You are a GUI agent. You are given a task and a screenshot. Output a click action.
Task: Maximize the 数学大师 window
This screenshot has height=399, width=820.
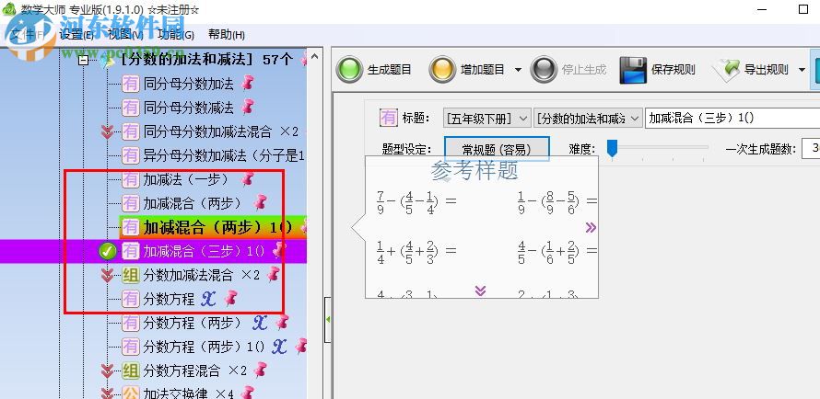[x=803, y=9]
